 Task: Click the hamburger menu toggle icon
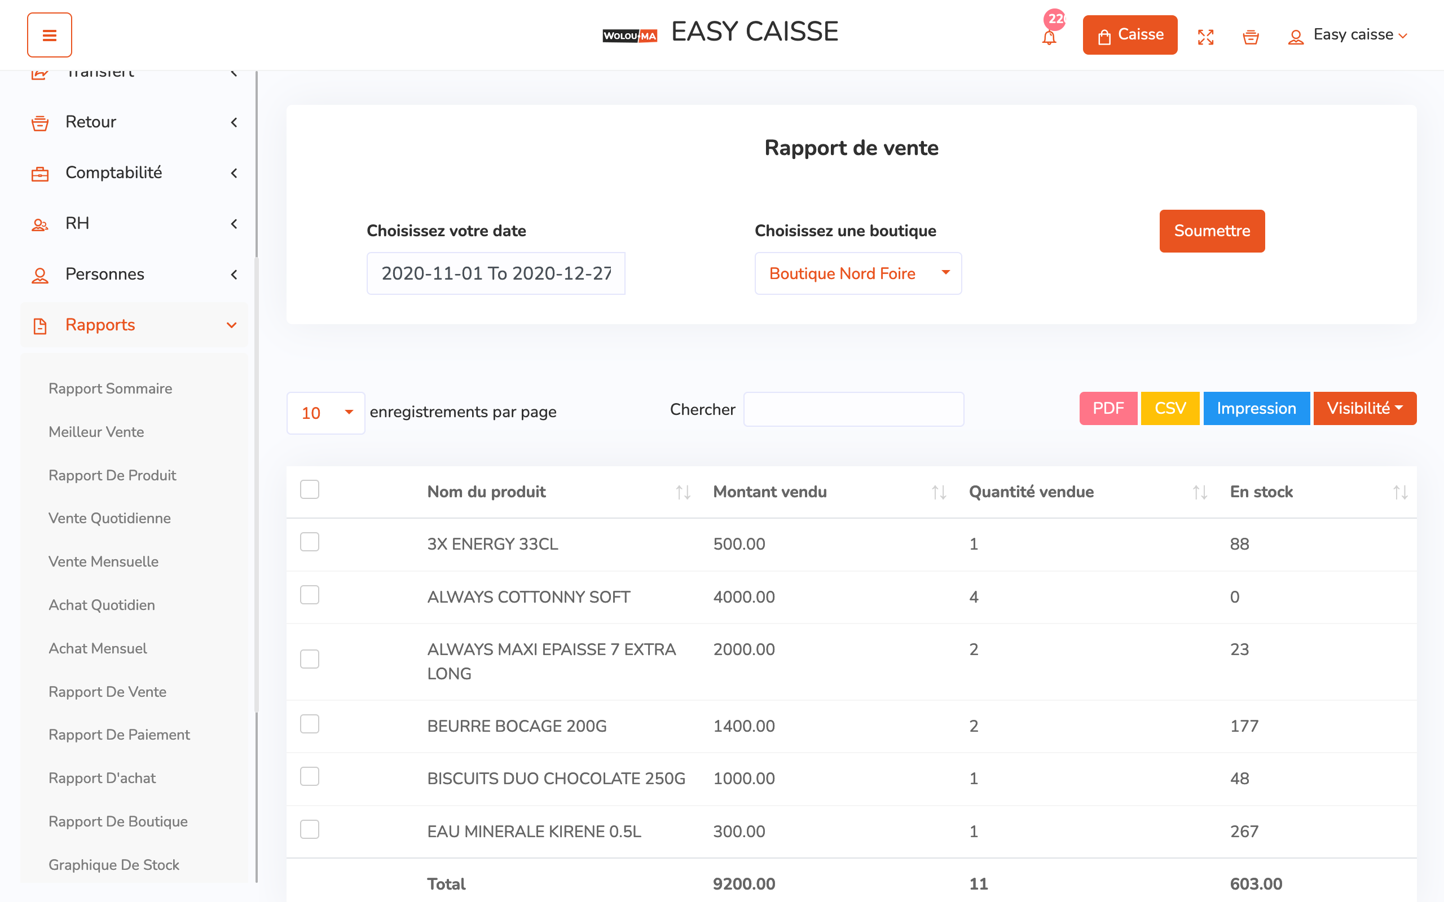(49, 35)
